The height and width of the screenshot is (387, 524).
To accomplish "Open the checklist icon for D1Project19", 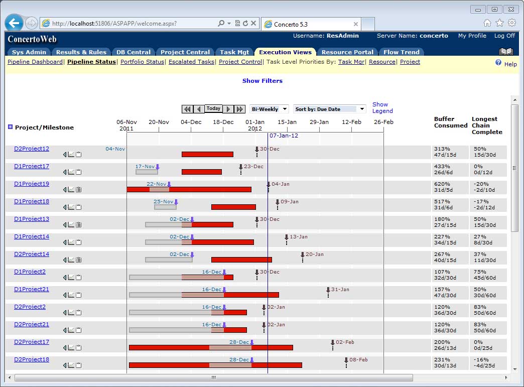I will click(78, 190).
